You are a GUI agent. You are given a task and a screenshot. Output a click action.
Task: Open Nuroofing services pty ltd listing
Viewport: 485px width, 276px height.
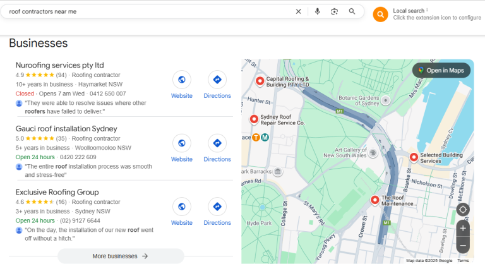coord(59,65)
